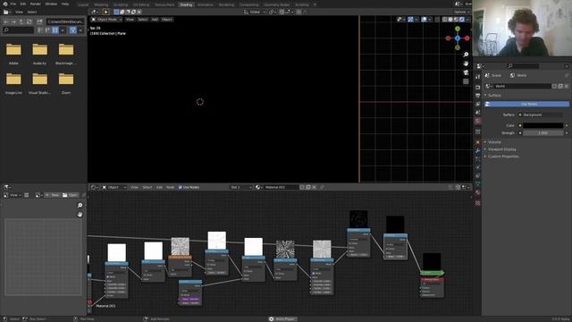The image size is (572, 322).
Task: Click the pan hand icon in 3D viewport
Action: point(466,64)
